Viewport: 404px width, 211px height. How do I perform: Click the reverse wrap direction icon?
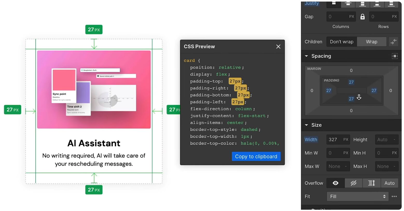click(x=394, y=42)
